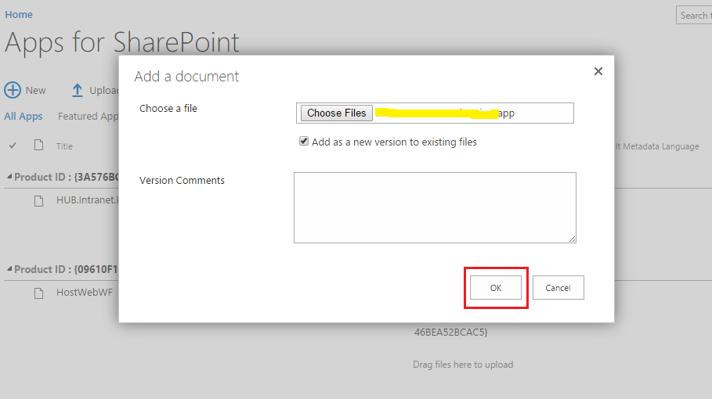Open the HUB.Intranet app file
The width and height of the screenshot is (712, 399).
tap(88, 200)
